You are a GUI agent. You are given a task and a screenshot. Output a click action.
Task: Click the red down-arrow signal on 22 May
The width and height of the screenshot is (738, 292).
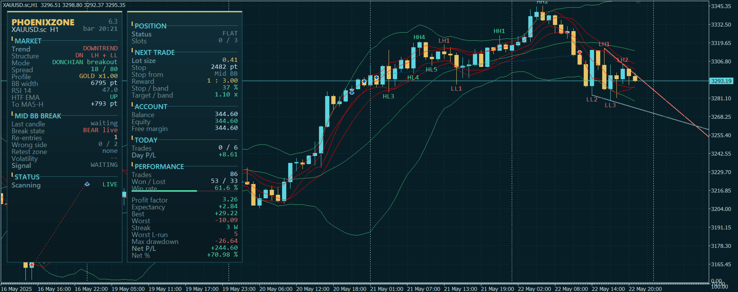(x=579, y=52)
